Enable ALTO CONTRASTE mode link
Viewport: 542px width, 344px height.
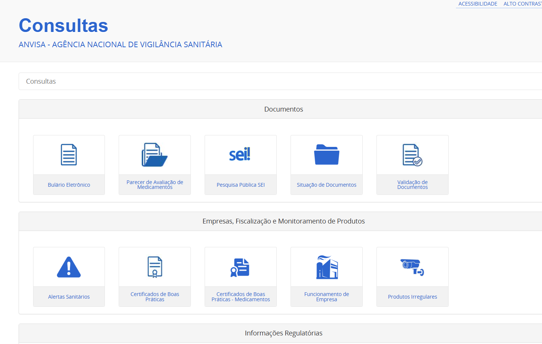pyautogui.click(x=523, y=4)
